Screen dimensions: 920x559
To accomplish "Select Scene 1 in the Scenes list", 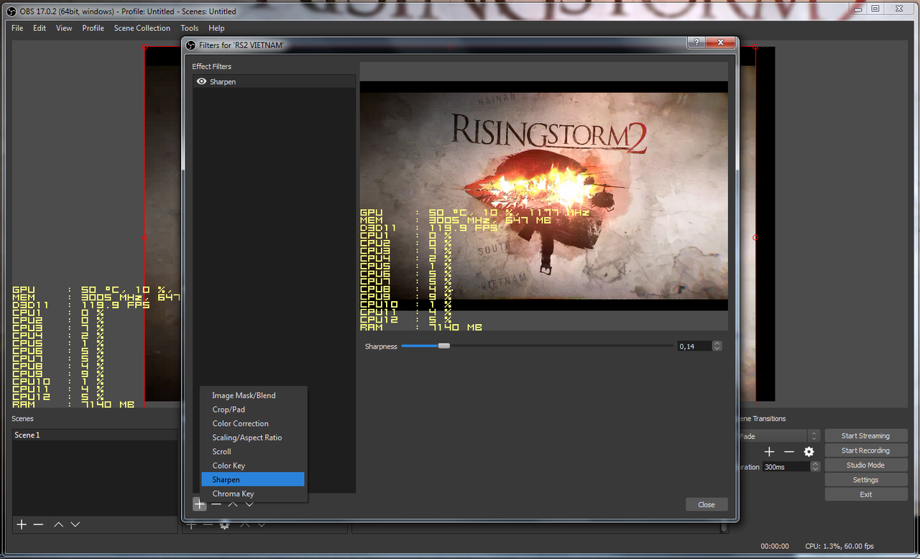I will click(x=95, y=435).
